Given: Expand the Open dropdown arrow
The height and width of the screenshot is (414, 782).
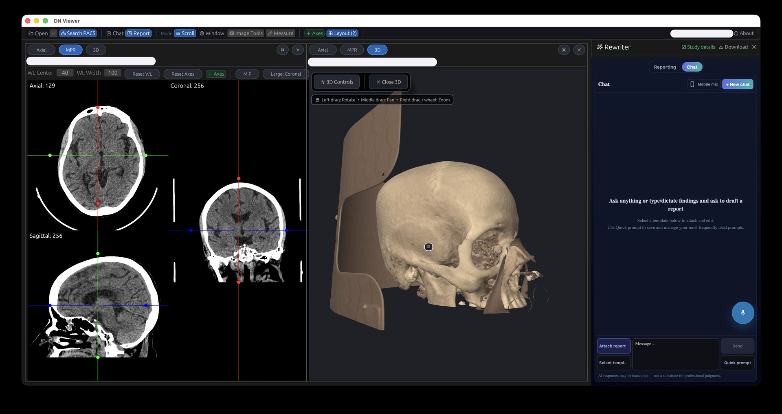Looking at the screenshot, I should tap(53, 33).
